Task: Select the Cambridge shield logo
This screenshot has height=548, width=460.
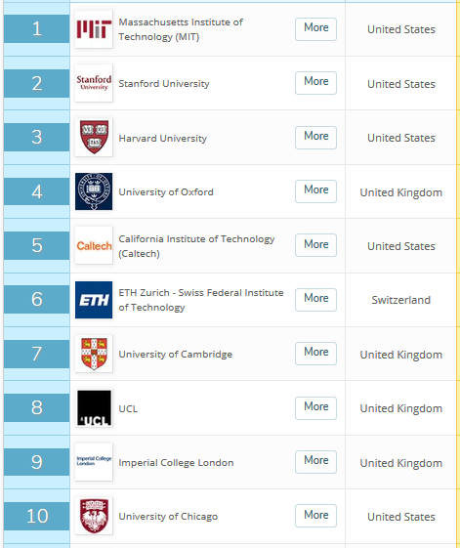Action: pos(94,354)
